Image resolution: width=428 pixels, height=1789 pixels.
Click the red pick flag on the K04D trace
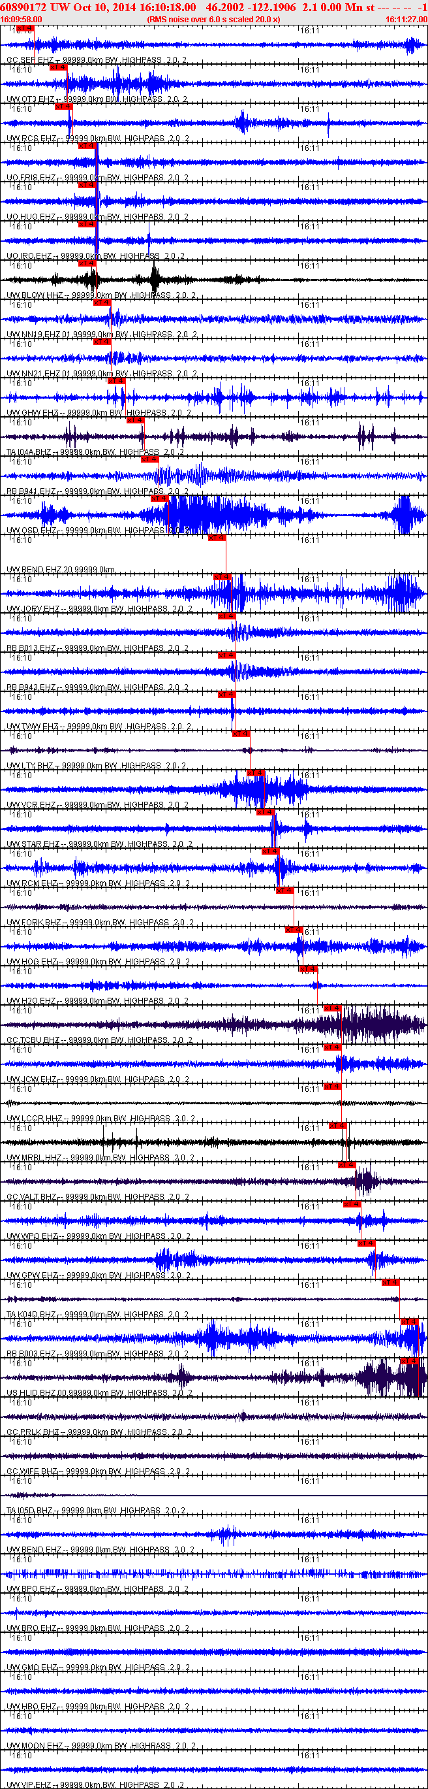[x=391, y=1283]
